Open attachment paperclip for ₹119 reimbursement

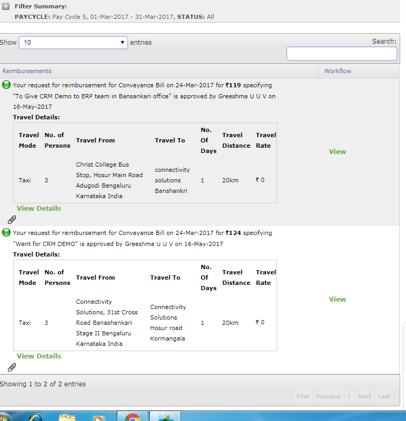12,219
